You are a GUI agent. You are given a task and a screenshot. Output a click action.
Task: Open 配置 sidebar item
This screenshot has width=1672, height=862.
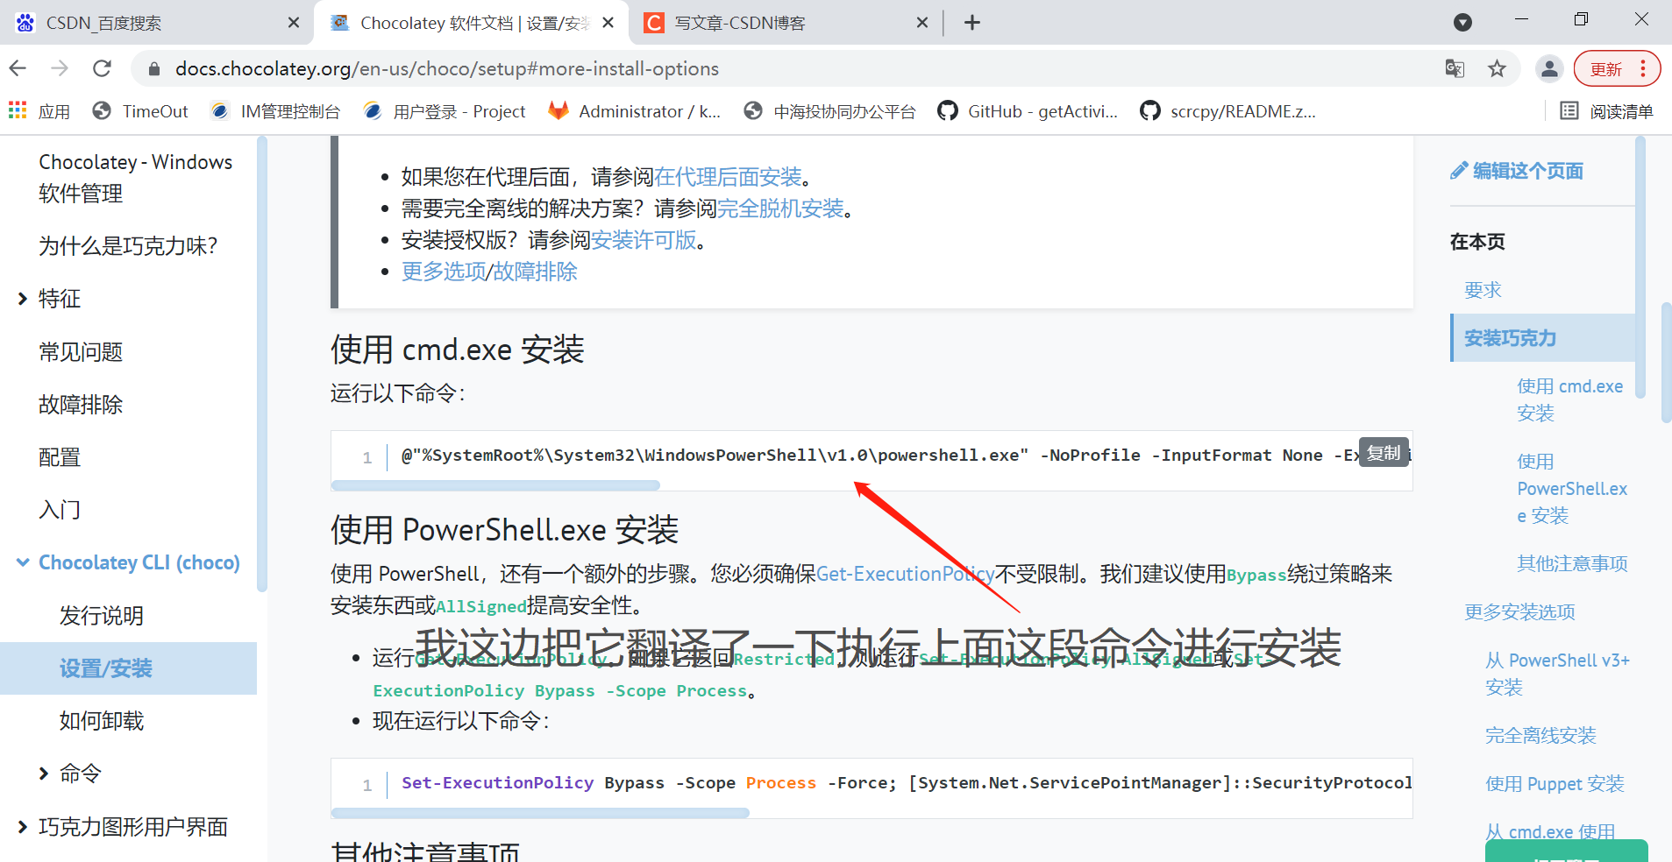pos(60,457)
